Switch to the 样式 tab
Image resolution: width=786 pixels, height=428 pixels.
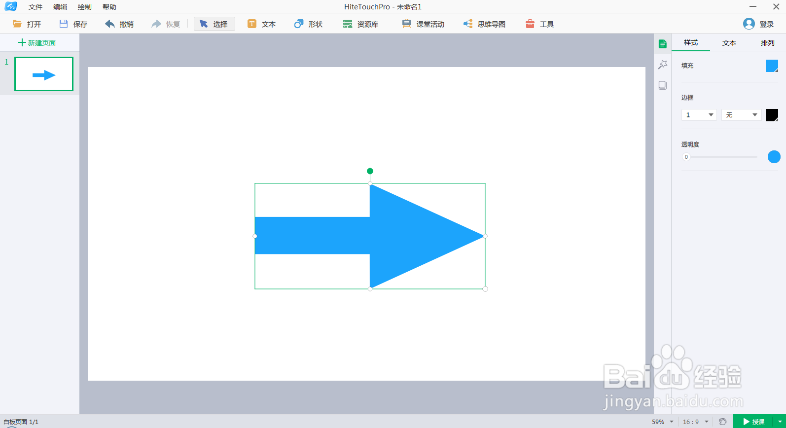point(691,43)
